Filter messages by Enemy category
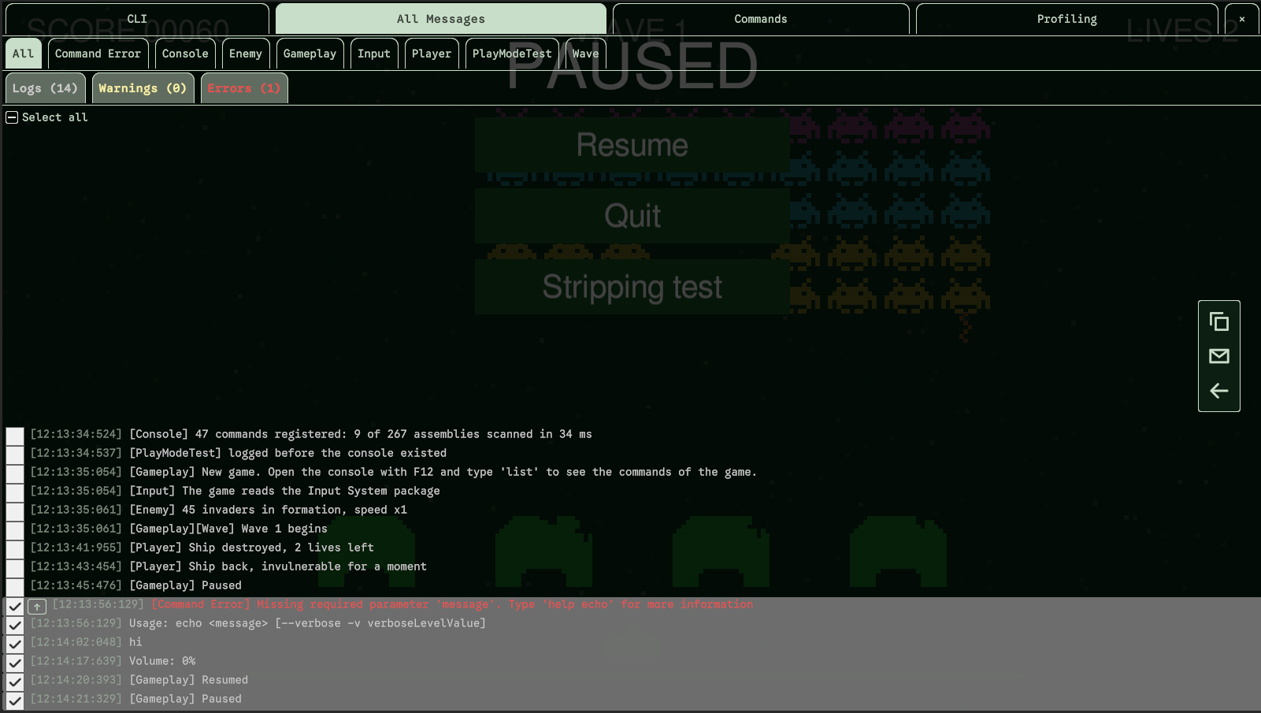This screenshot has width=1261, height=713. (246, 54)
